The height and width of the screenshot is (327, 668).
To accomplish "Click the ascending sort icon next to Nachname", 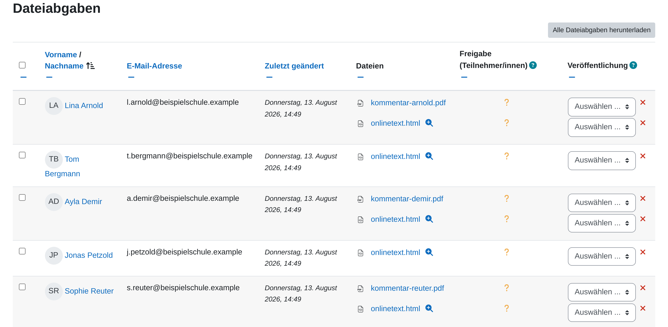I will (90, 66).
